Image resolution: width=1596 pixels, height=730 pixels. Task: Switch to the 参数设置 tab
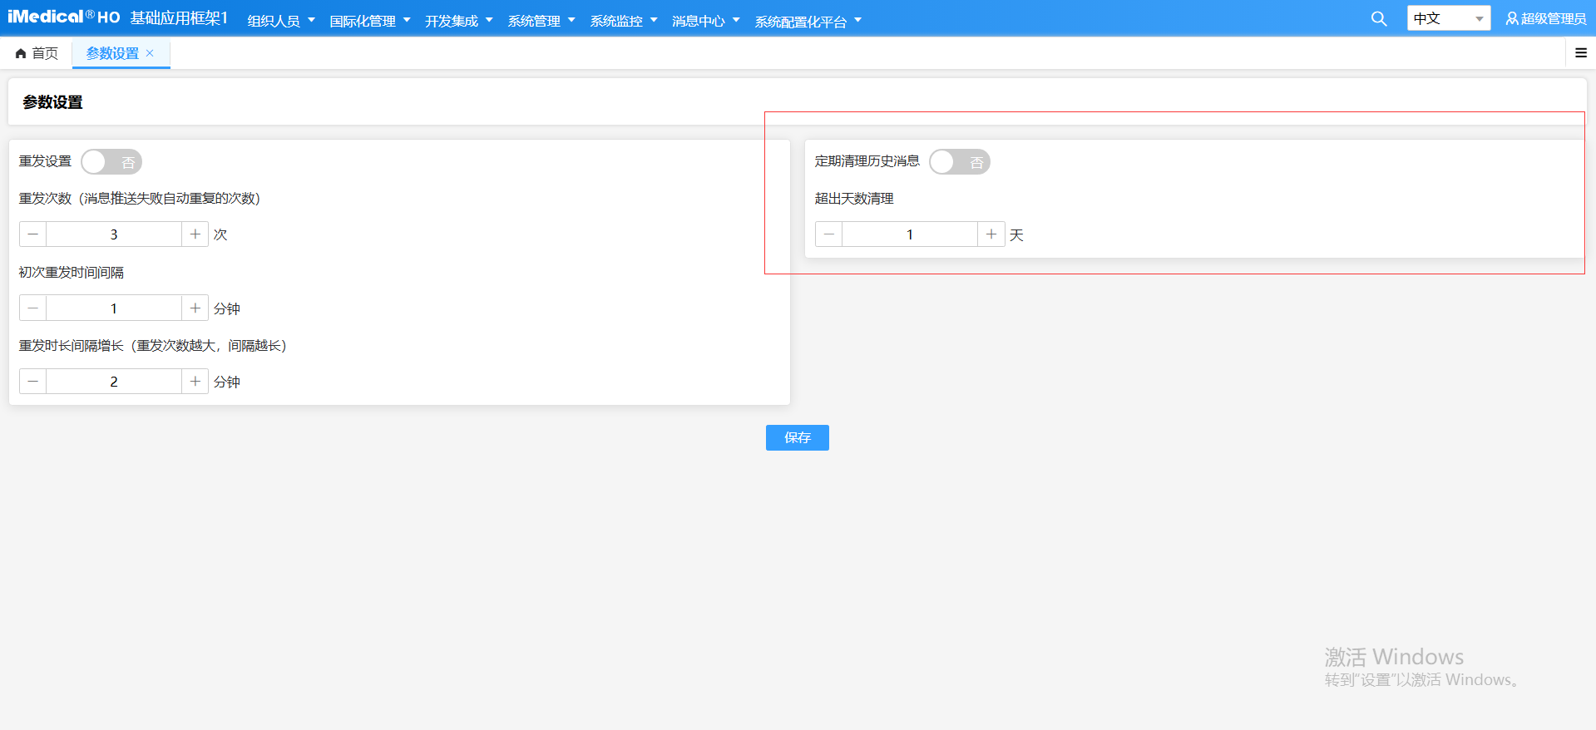[x=112, y=53]
